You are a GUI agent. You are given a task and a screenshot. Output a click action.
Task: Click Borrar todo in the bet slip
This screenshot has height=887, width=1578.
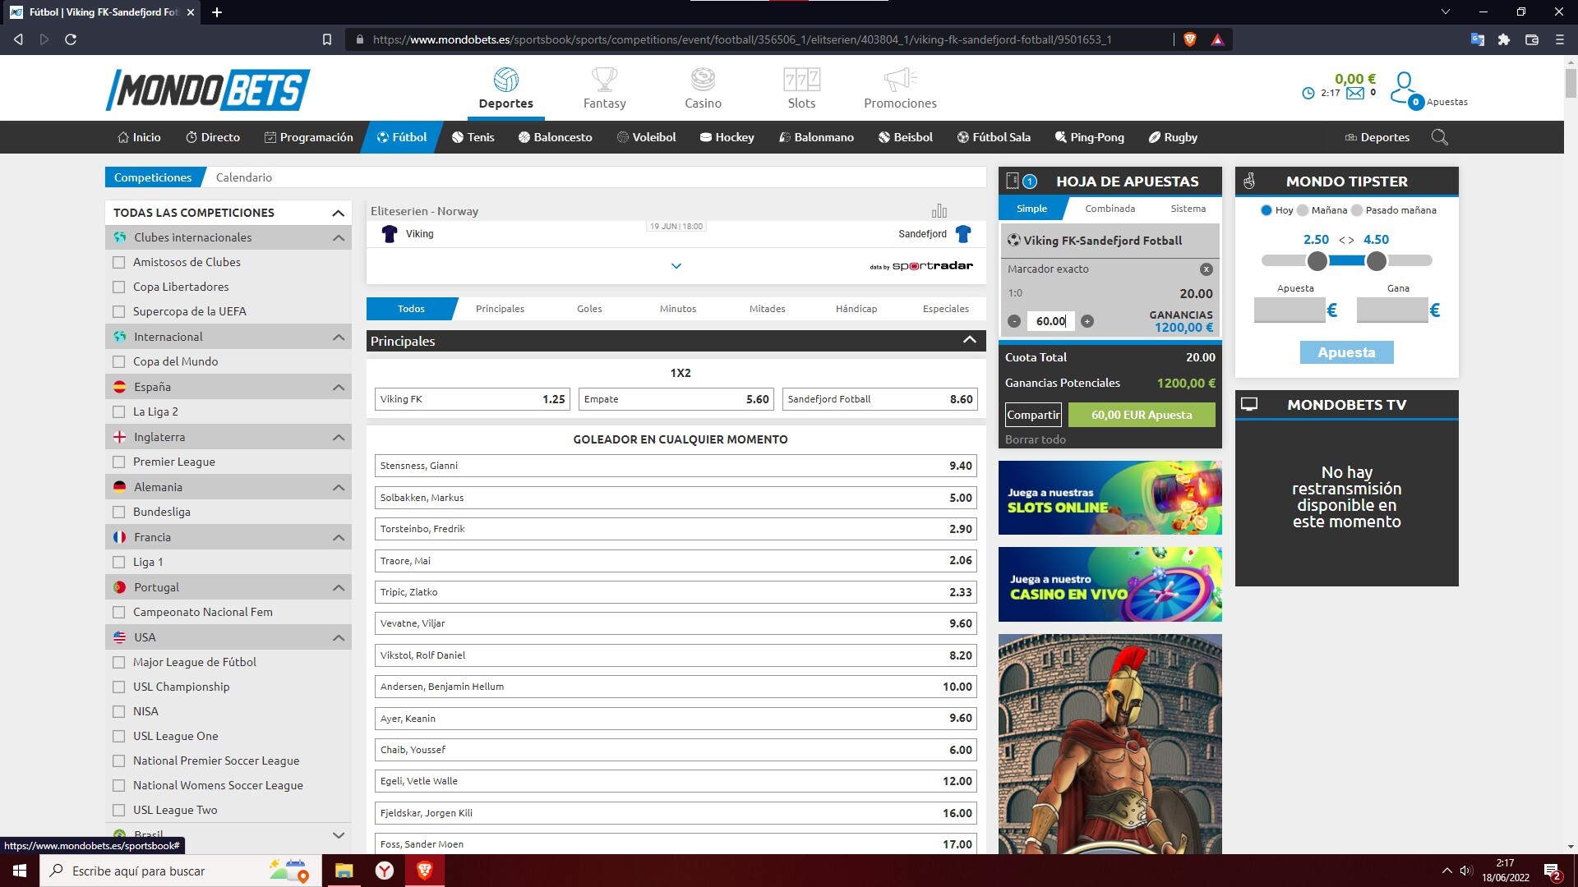click(x=1036, y=439)
